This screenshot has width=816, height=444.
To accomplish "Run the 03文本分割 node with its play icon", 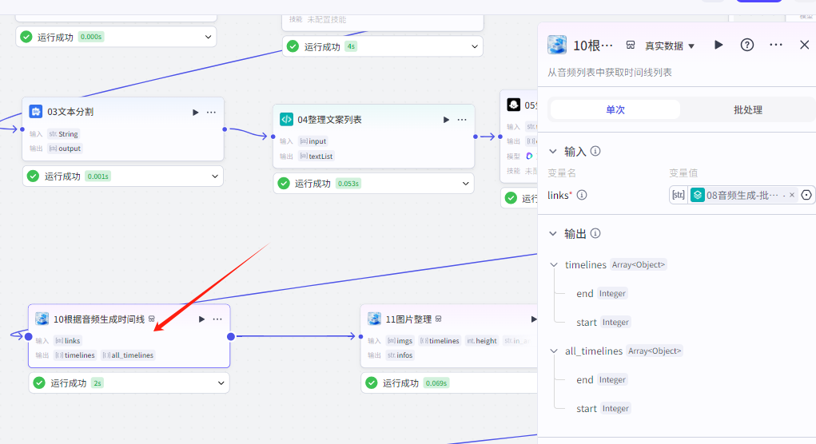I will [x=196, y=113].
